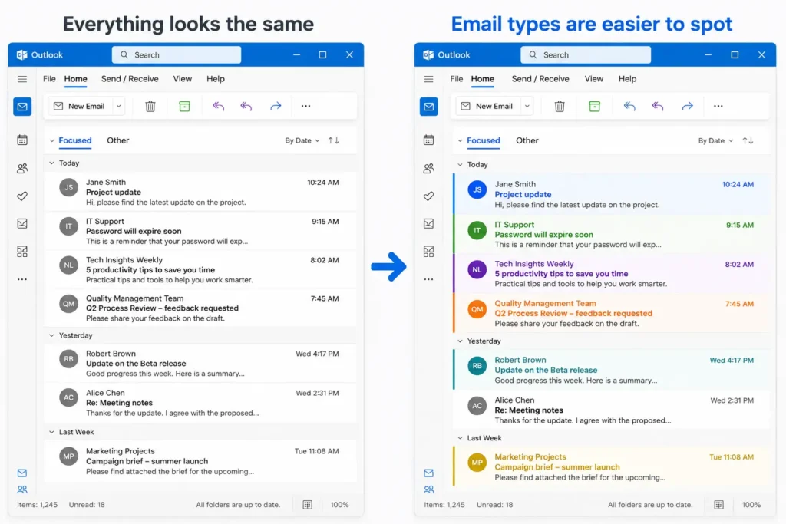
Task: Click blue JS avatar in right Outlook
Action: (477, 189)
